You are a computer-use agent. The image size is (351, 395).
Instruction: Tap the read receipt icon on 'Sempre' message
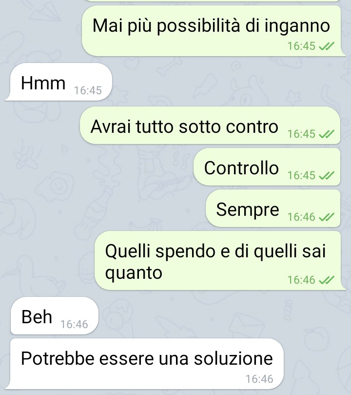[326, 217]
